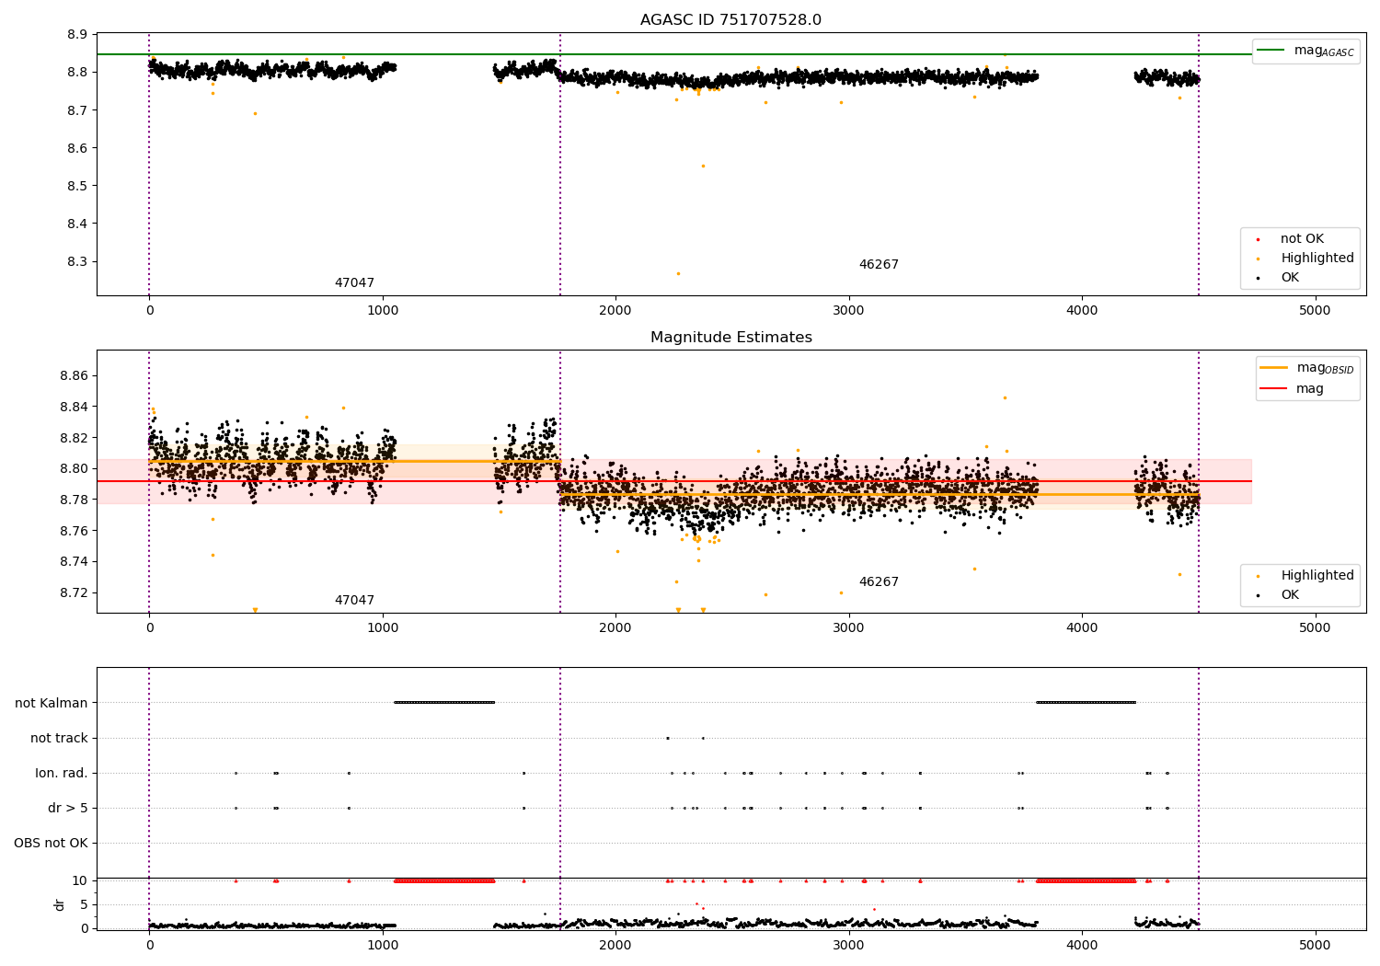1380x966 pixels.
Task: Click the 3000 x-axis tick in Magnitude Estimates plot
Action: (x=848, y=628)
